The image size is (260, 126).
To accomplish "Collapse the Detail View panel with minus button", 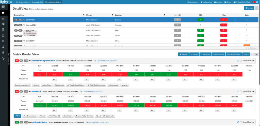I will click(x=256, y=8).
